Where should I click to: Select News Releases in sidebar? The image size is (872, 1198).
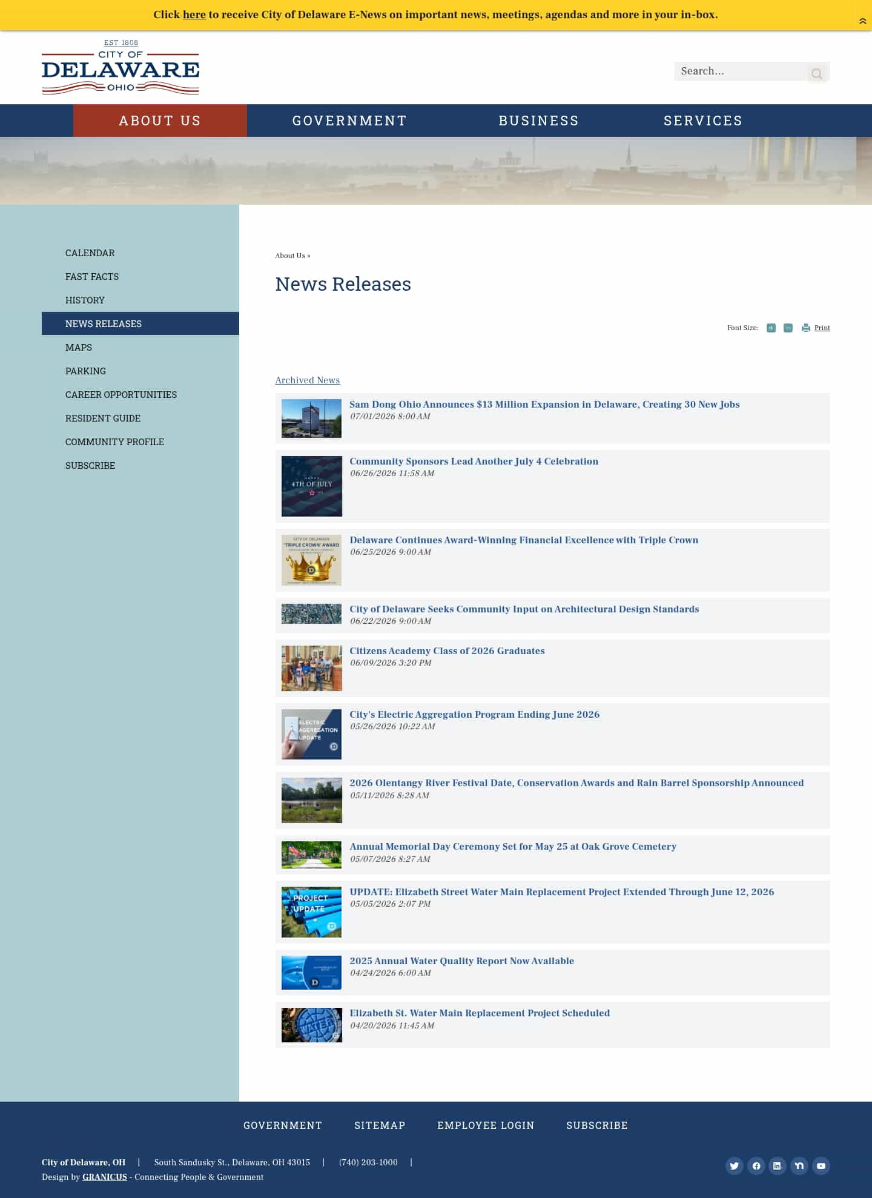[140, 323]
